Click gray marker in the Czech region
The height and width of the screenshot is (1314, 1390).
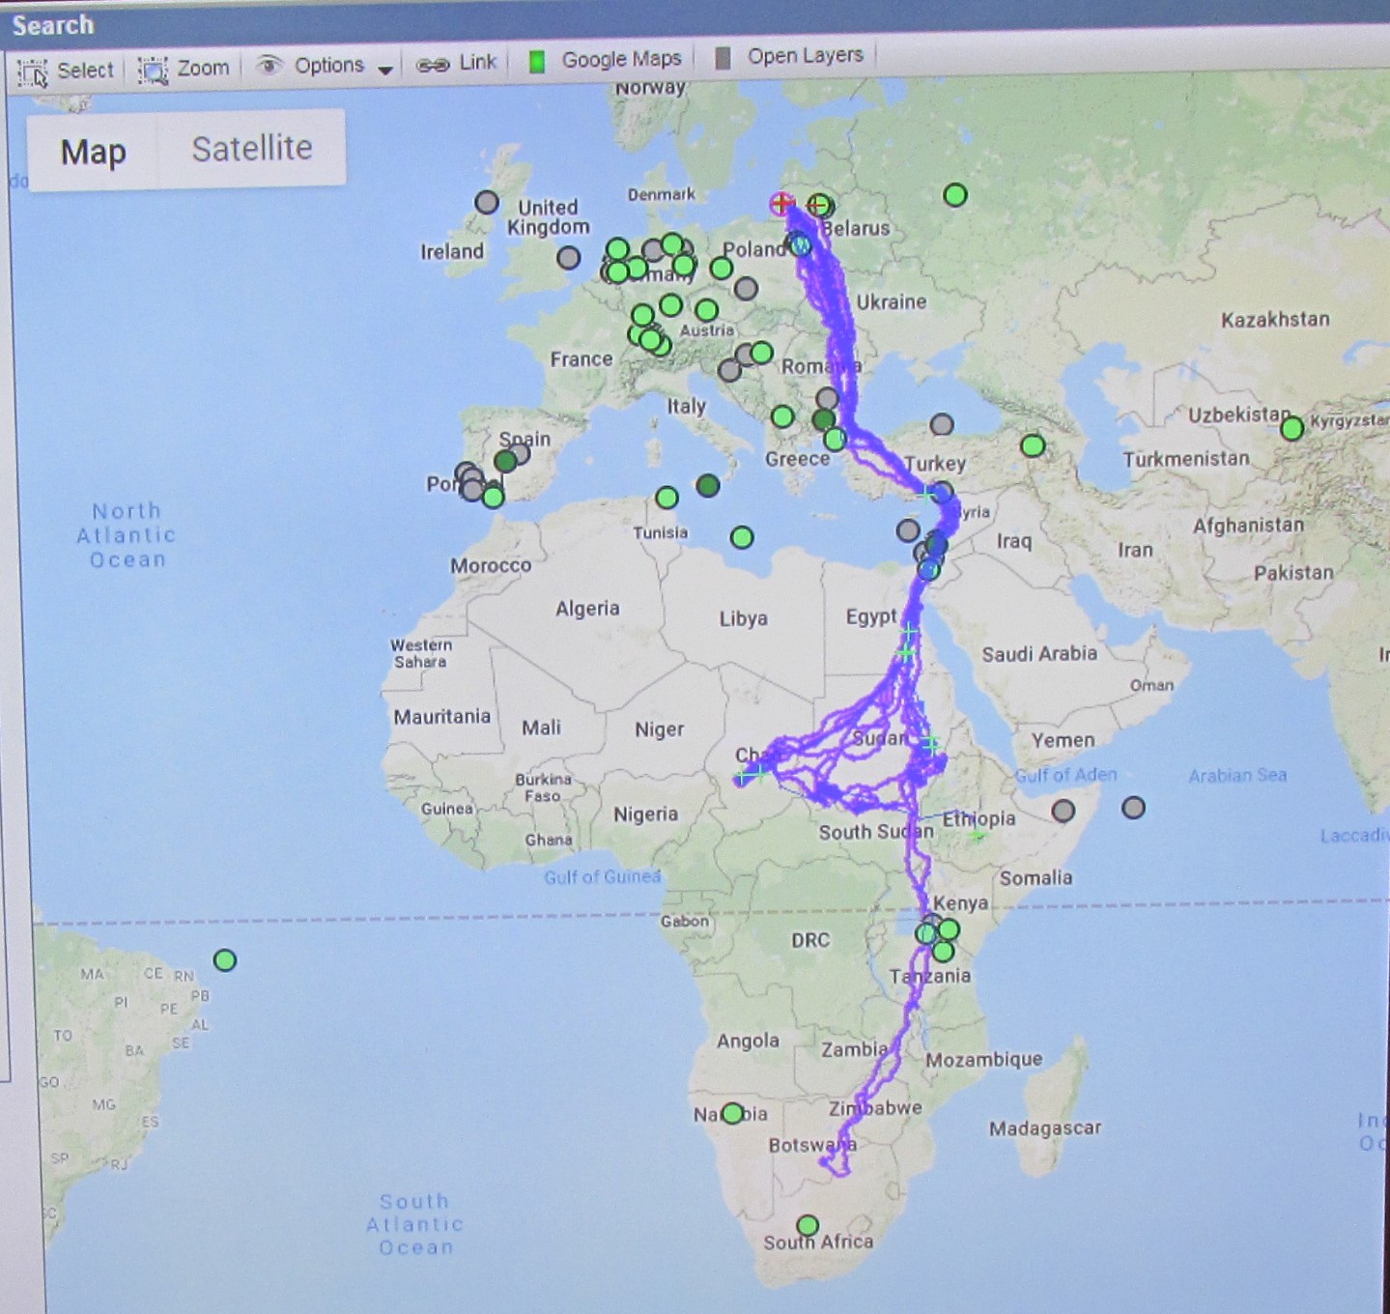pos(746,288)
